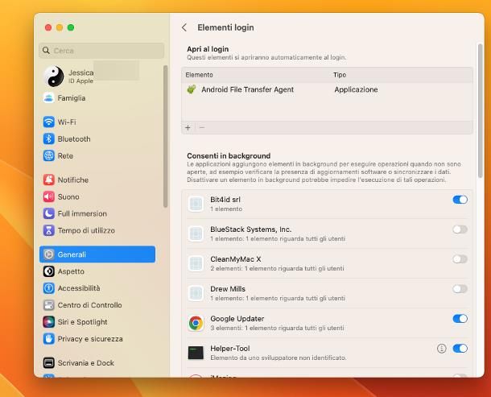This screenshot has height=397, width=491.
Task: Click the Applicazione type cell
Action: pyautogui.click(x=356, y=89)
